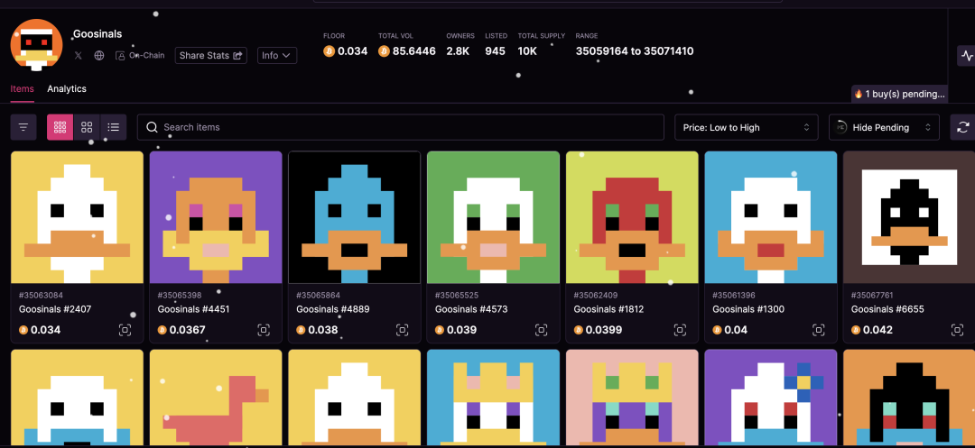Click the 0.042 price on Goosinals #6655
The width and height of the screenshot is (975, 448).
877,330
